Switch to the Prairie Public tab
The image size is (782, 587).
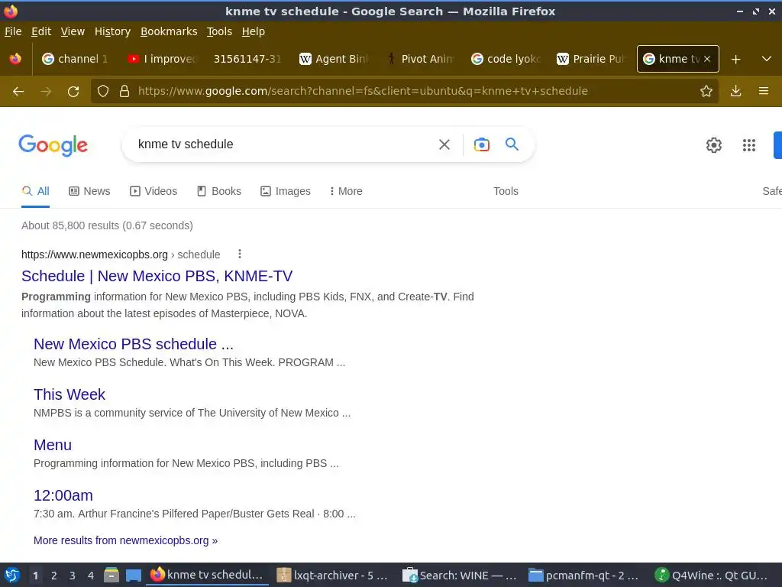[x=590, y=59]
